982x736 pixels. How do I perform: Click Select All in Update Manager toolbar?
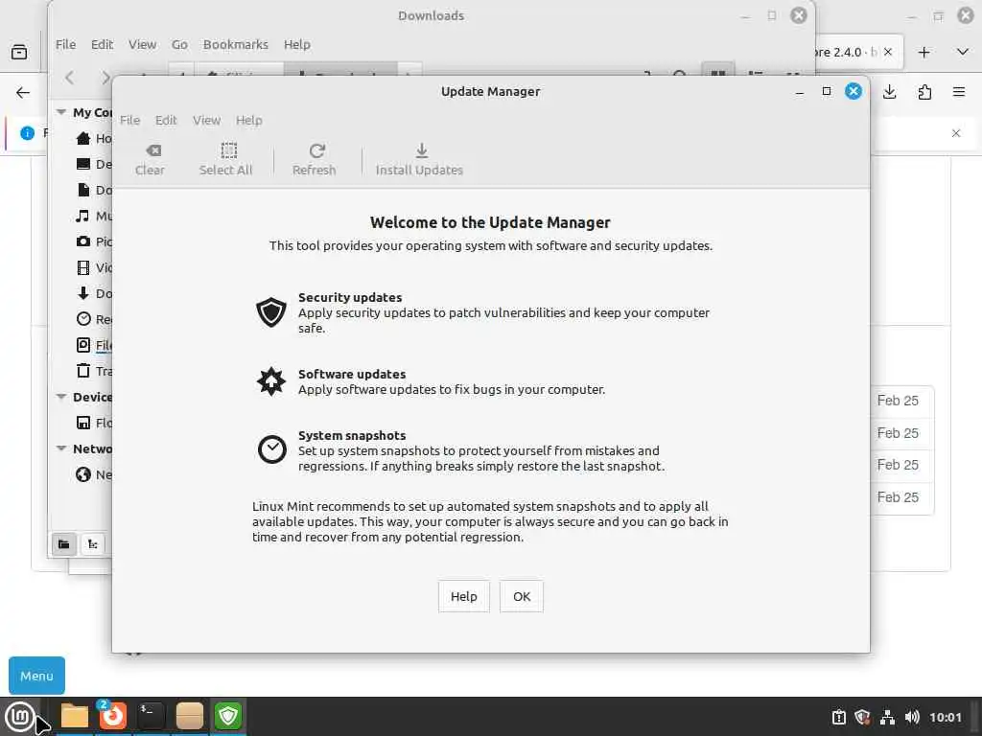click(x=225, y=160)
